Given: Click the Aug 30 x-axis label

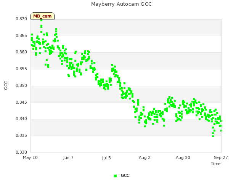Looking at the screenshot, I should click(183, 157).
